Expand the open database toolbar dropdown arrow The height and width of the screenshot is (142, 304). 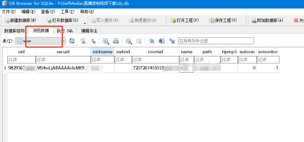(x=85, y=23)
